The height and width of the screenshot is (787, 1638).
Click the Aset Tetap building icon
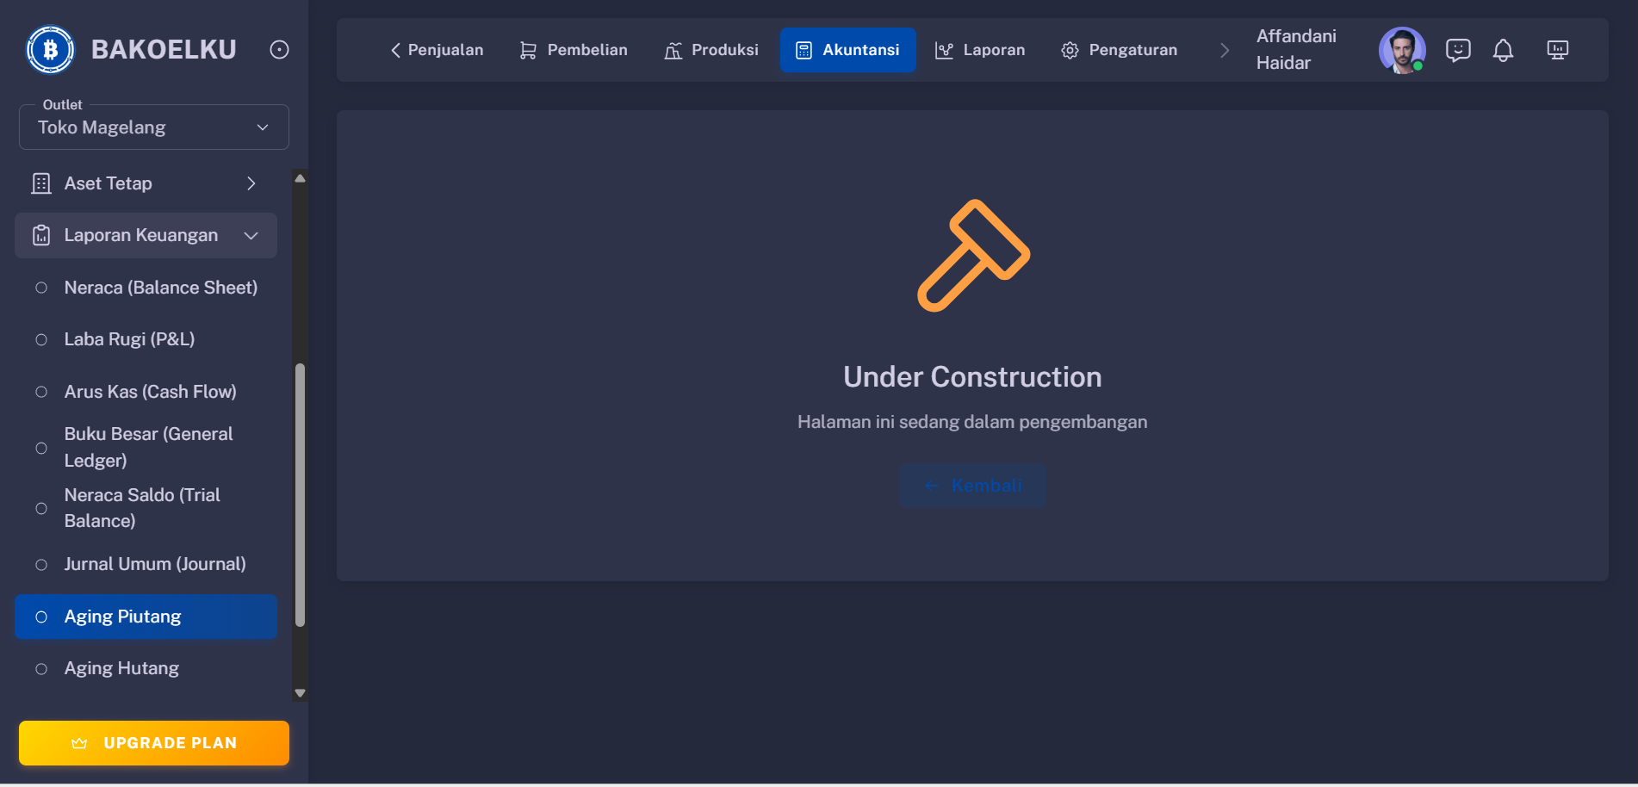(x=41, y=183)
